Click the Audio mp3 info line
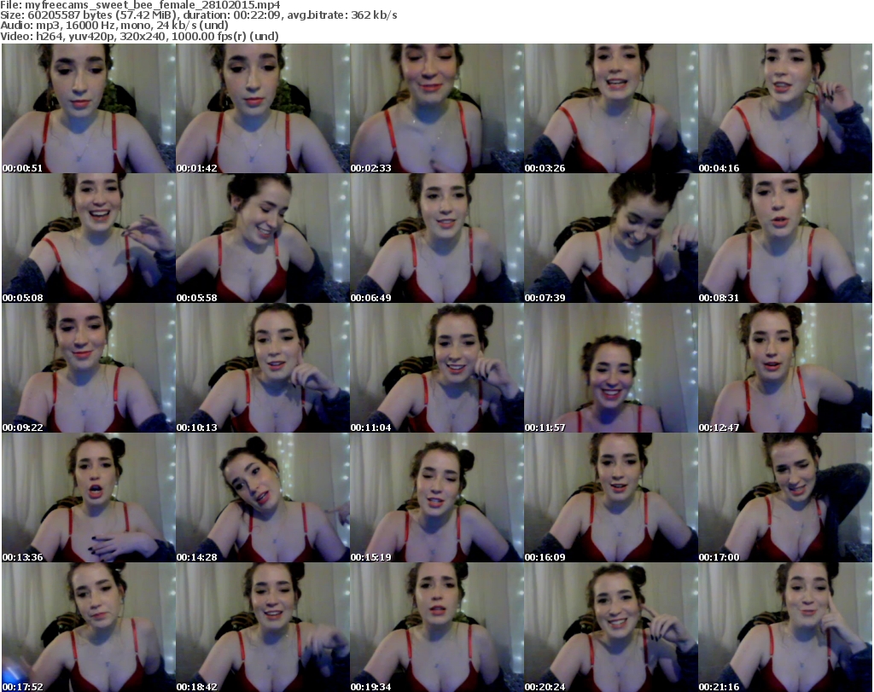This screenshot has height=692, width=874. (114, 26)
